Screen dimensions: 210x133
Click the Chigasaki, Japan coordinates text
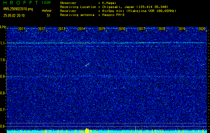pos(135,7)
